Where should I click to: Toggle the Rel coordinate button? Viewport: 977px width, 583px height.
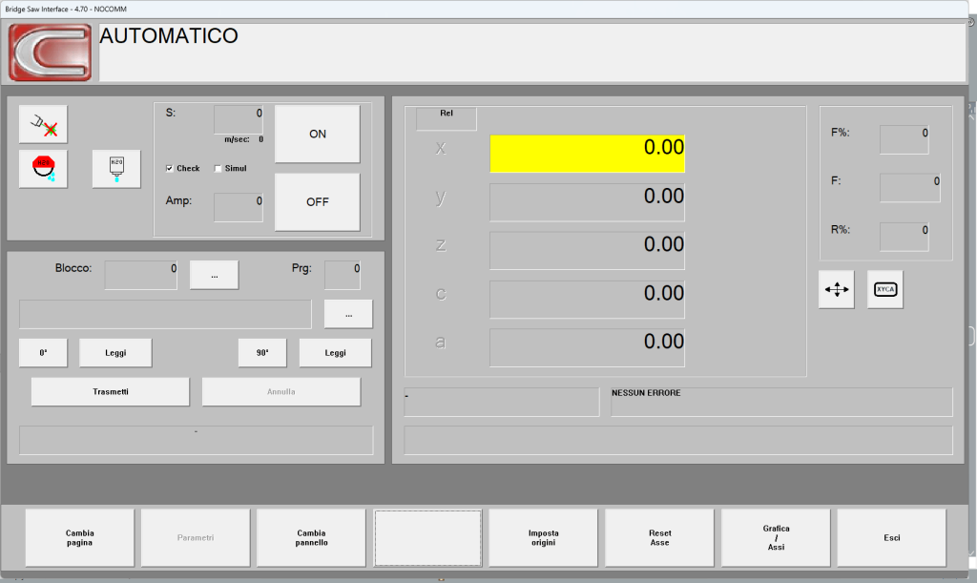(x=447, y=118)
